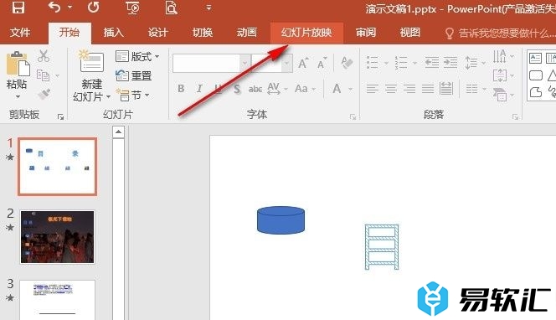
Task: Click the distributed alignment icon
Action: [x=446, y=88]
